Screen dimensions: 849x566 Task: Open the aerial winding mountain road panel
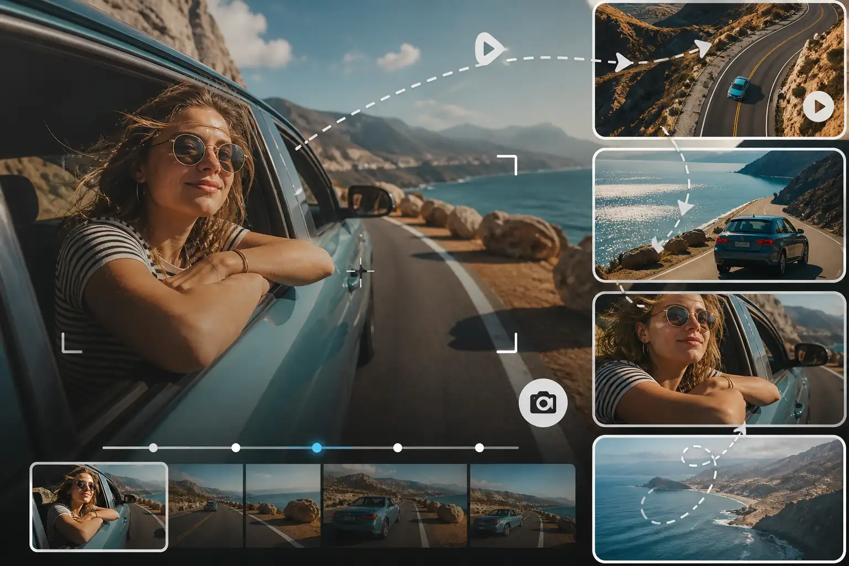719,70
